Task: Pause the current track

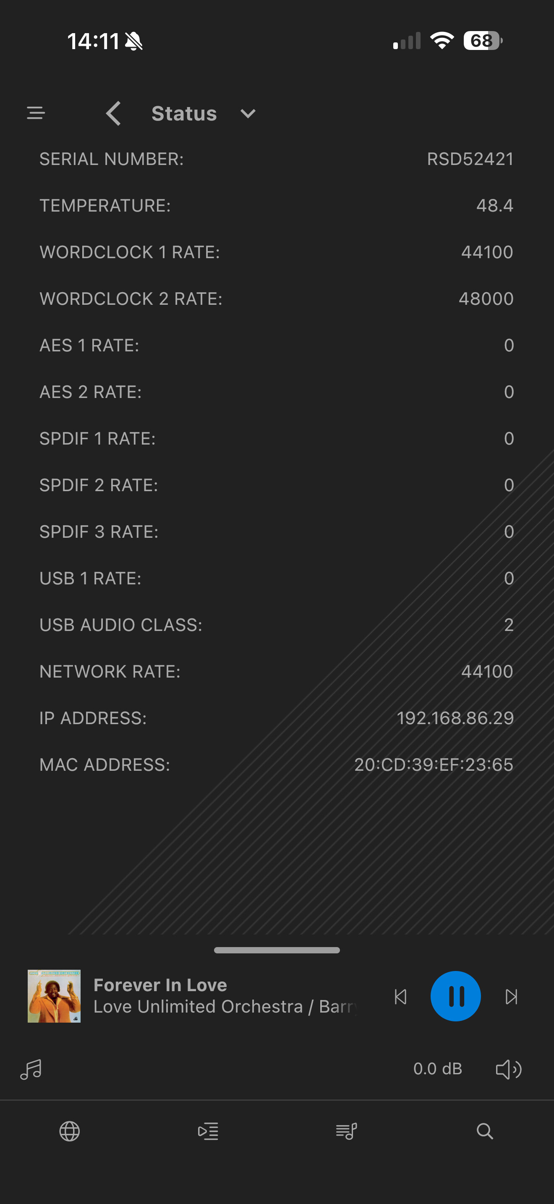Action: click(455, 996)
